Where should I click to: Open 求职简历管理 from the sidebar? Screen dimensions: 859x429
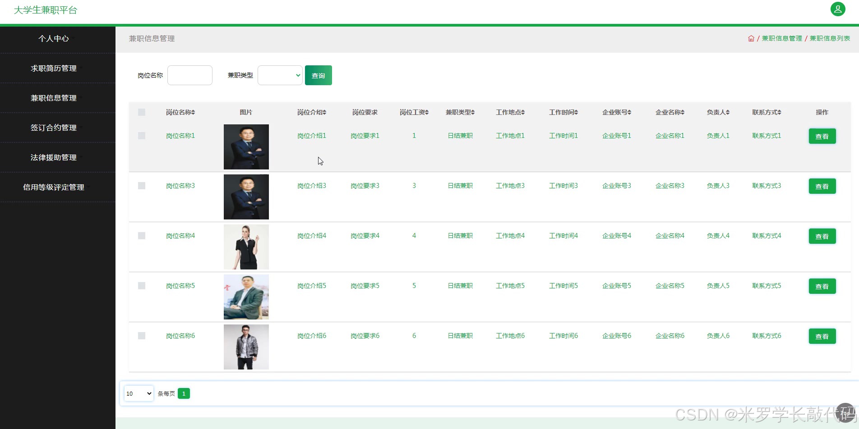(53, 68)
